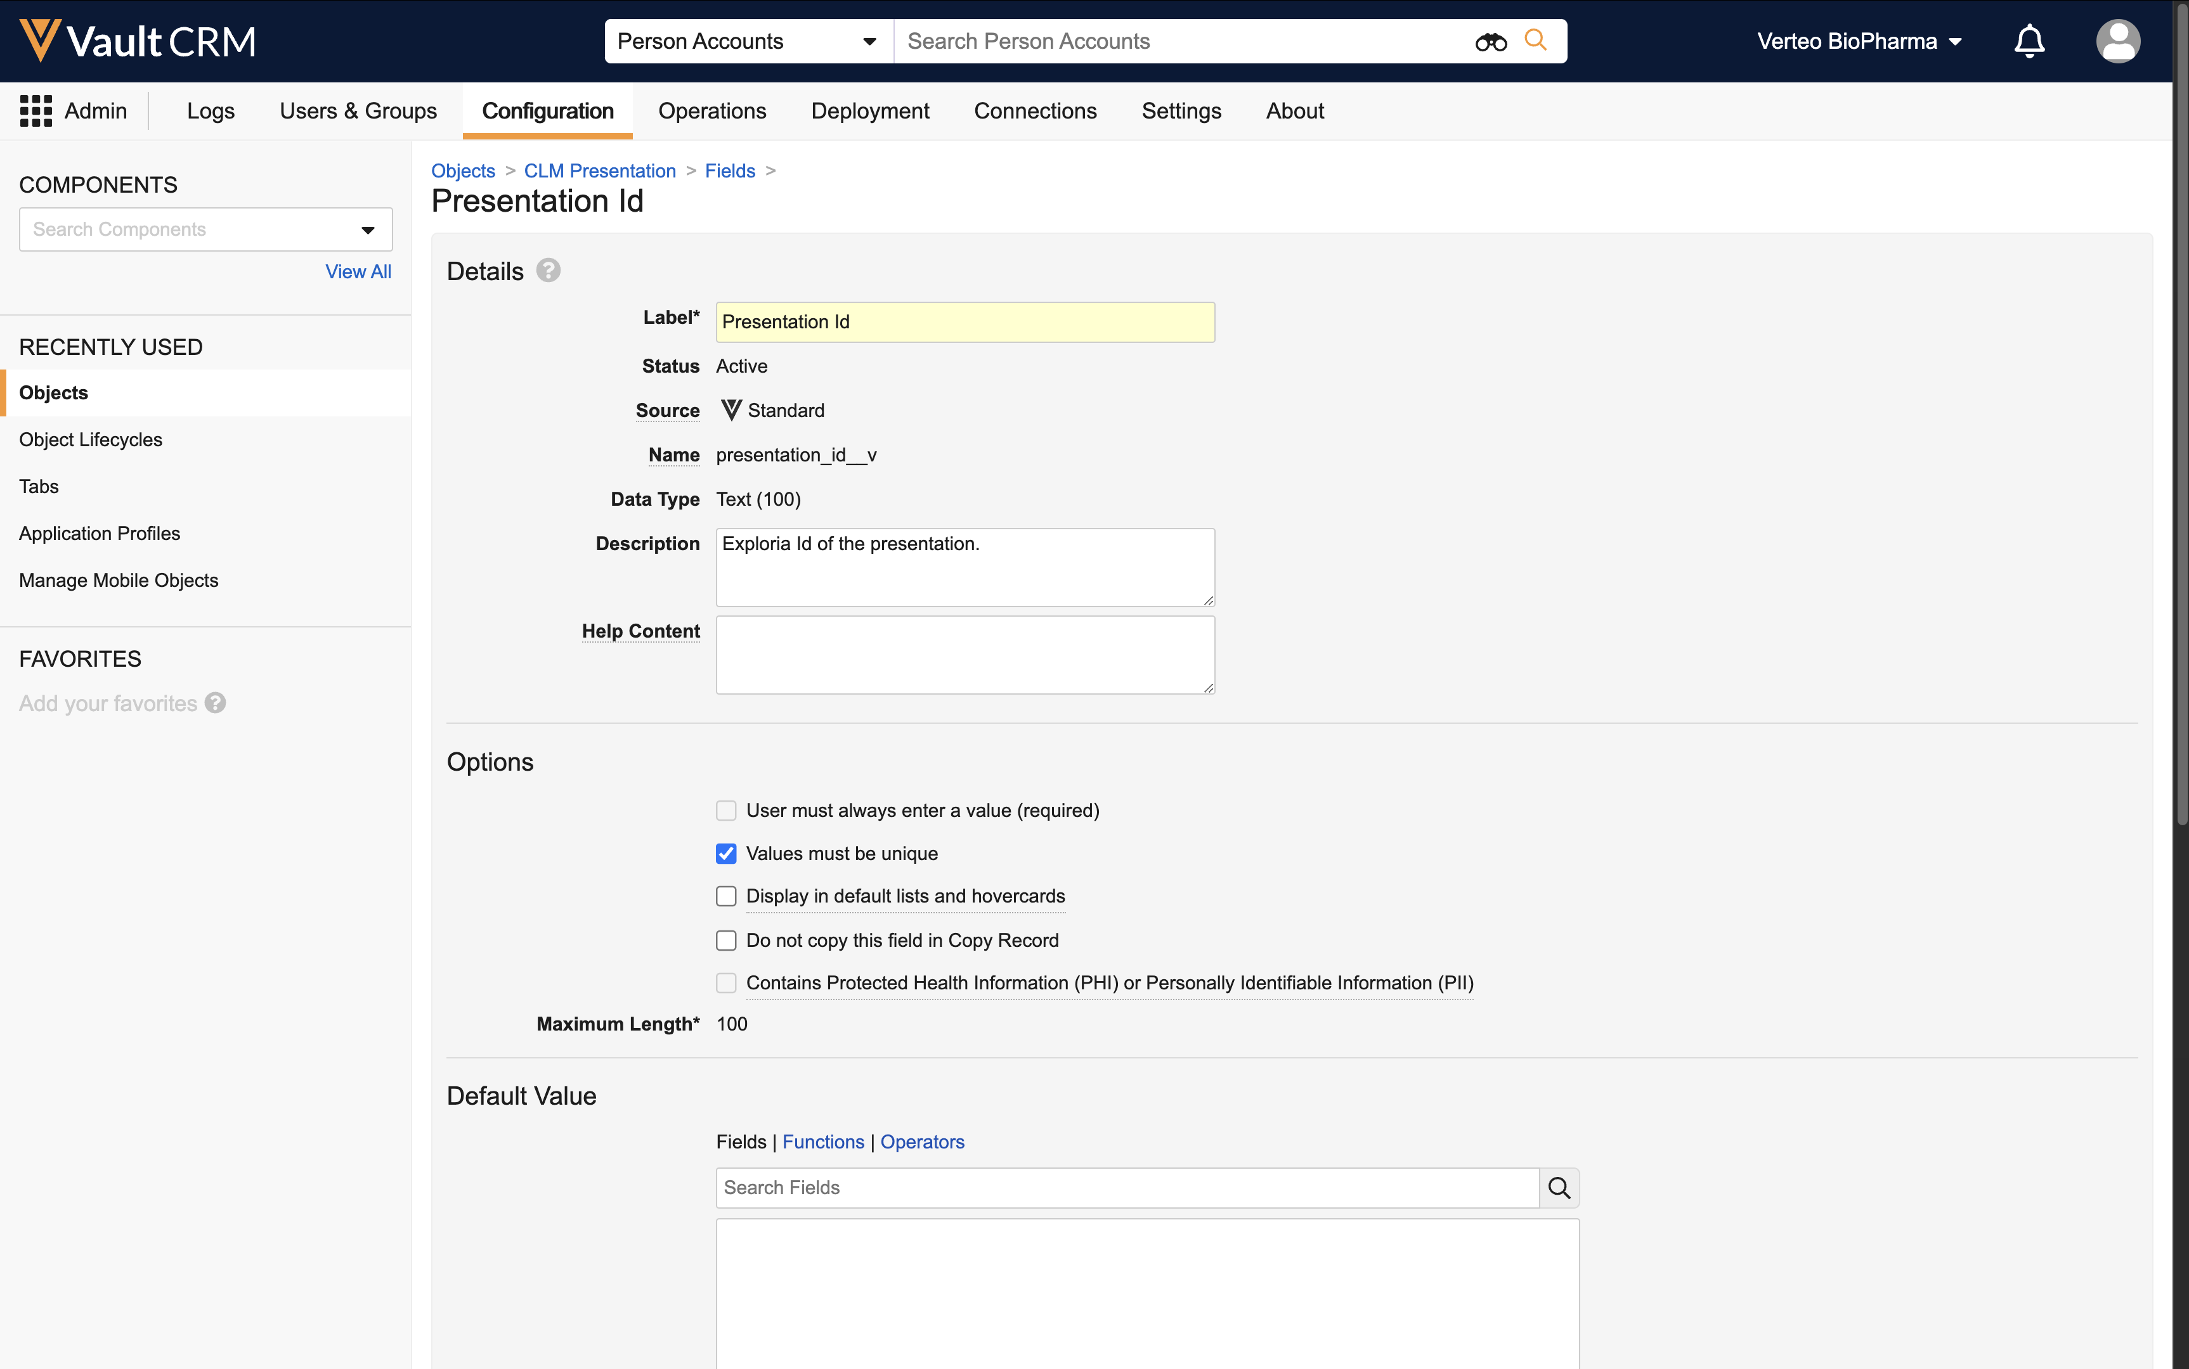This screenshot has width=2189, height=1369.
Task: Switch to the Users & Groups tab
Action: point(358,110)
